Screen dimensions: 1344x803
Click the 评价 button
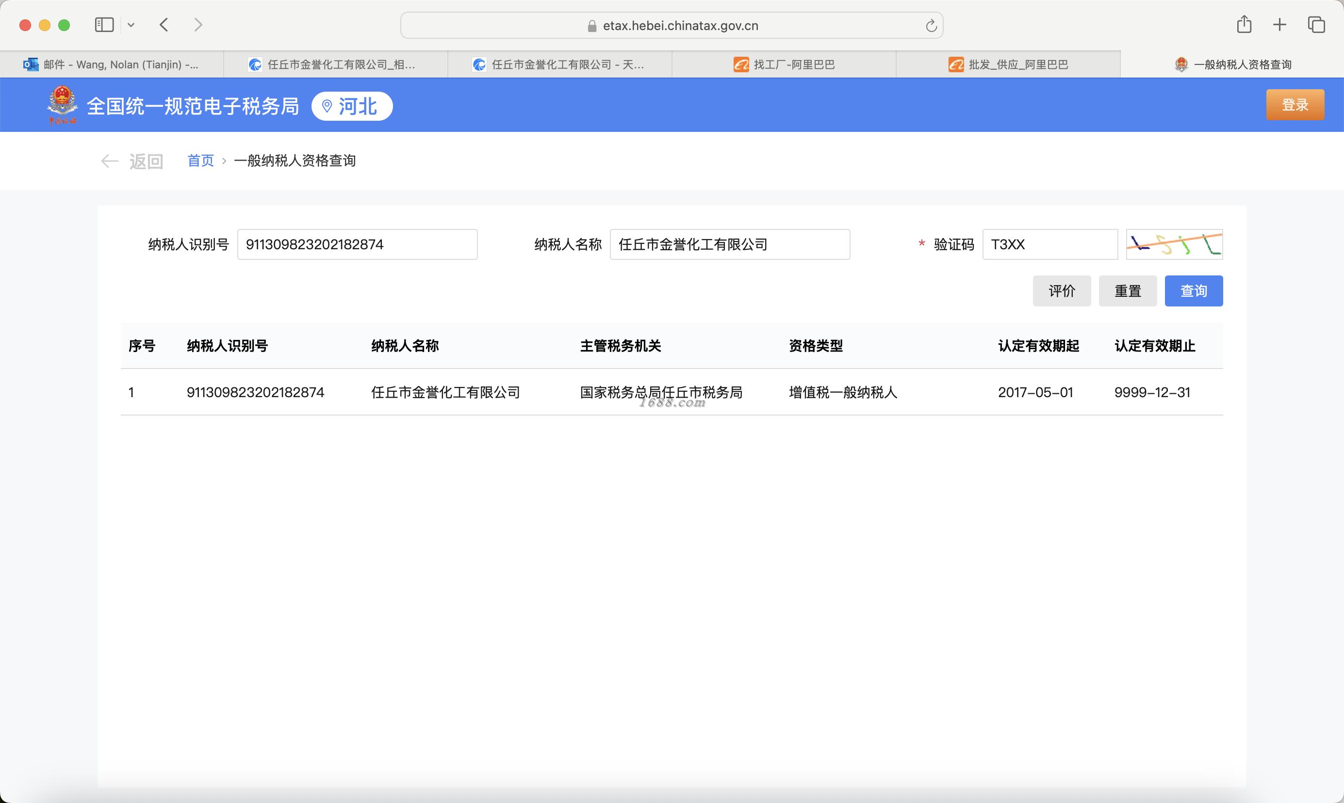(1062, 291)
